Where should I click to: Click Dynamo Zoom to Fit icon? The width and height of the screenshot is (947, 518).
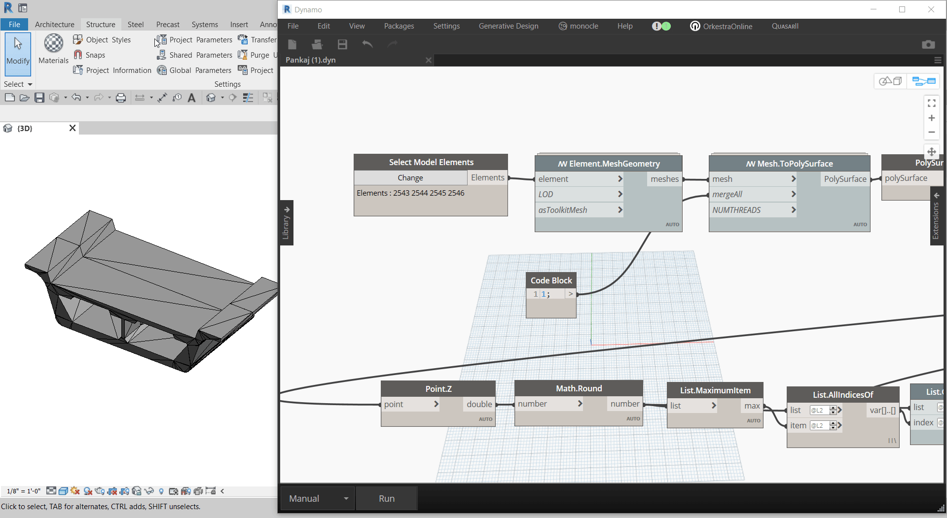(x=932, y=103)
